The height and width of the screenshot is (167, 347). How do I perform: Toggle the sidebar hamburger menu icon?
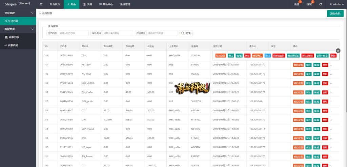[41, 4]
